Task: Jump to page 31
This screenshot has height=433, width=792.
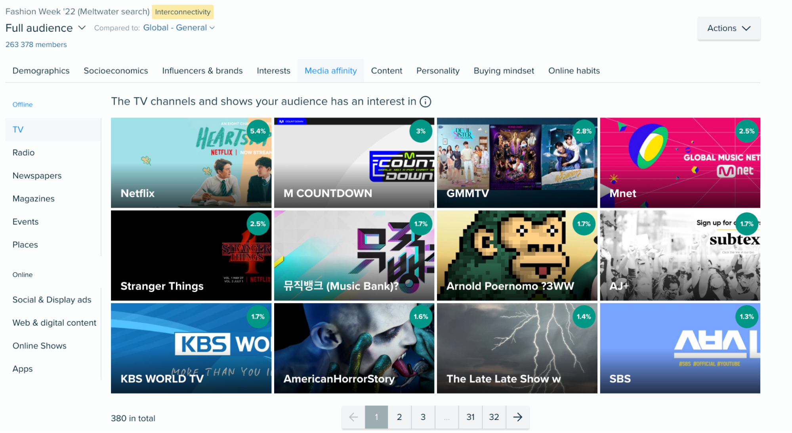Action: point(470,417)
